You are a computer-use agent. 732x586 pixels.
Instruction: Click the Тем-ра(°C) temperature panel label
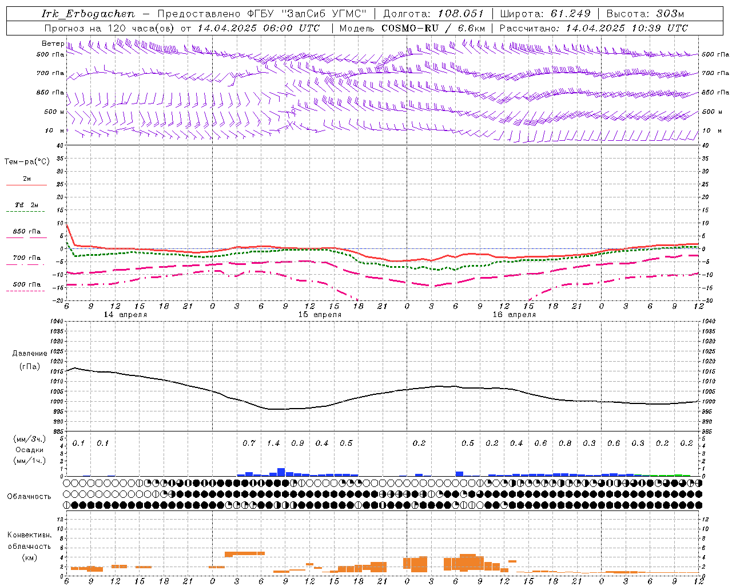coord(27,162)
